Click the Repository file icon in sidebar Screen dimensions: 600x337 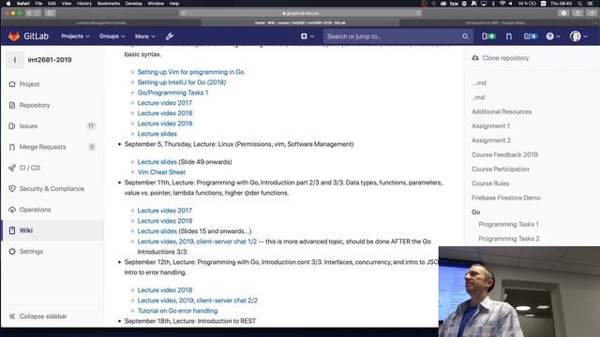[12, 105]
